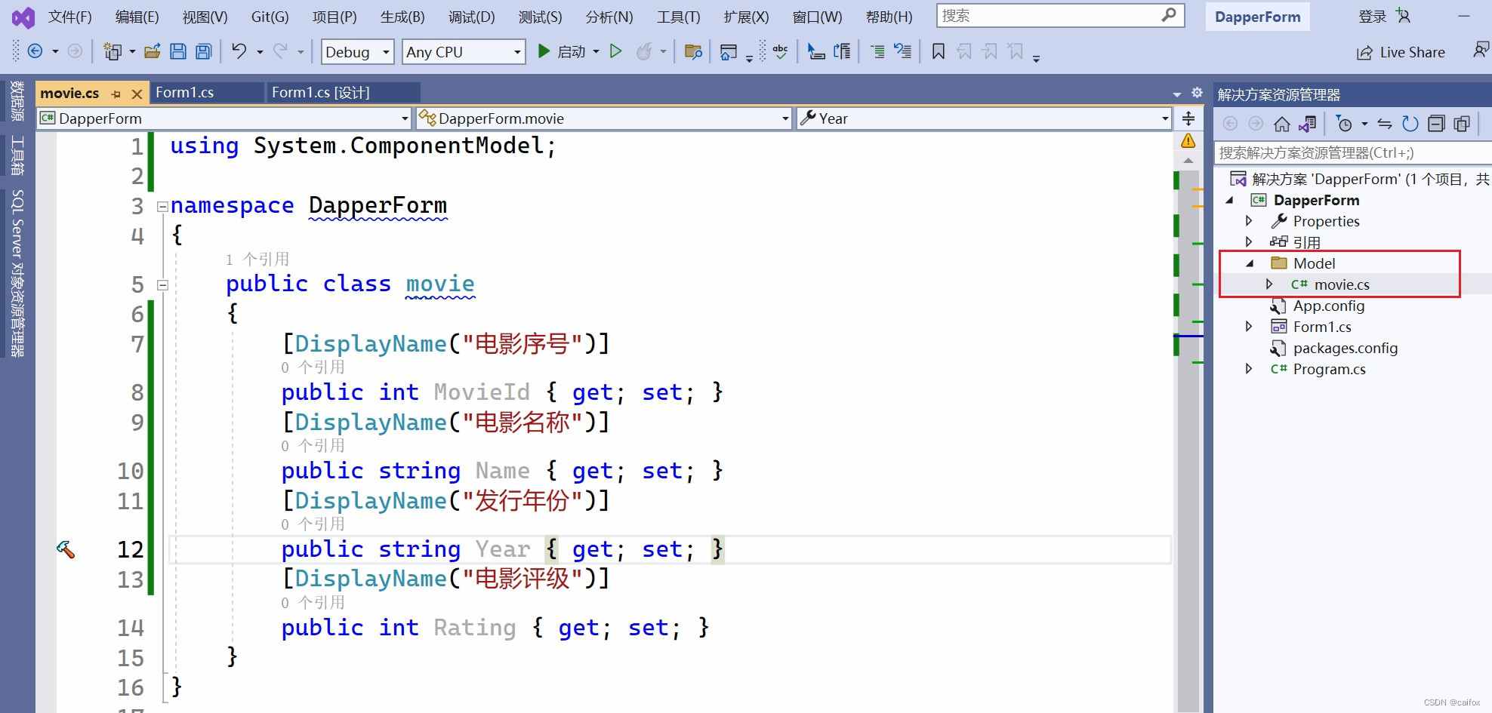Click the open file folder icon
1492x713 pixels.
point(153,51)
